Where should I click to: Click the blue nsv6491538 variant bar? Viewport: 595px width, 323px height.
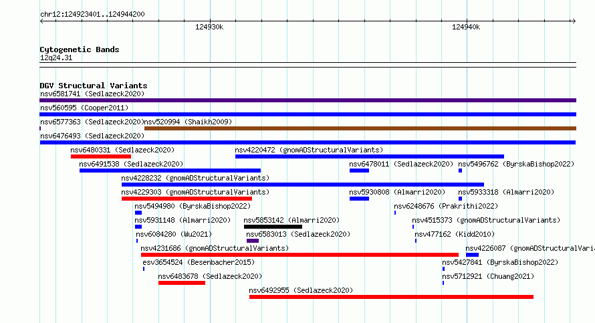[170, 171]
